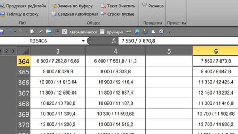The image size is (238, 134).
Task: Click the Строки пустые label
Action: pyautogui.click(x=121, y=14)
